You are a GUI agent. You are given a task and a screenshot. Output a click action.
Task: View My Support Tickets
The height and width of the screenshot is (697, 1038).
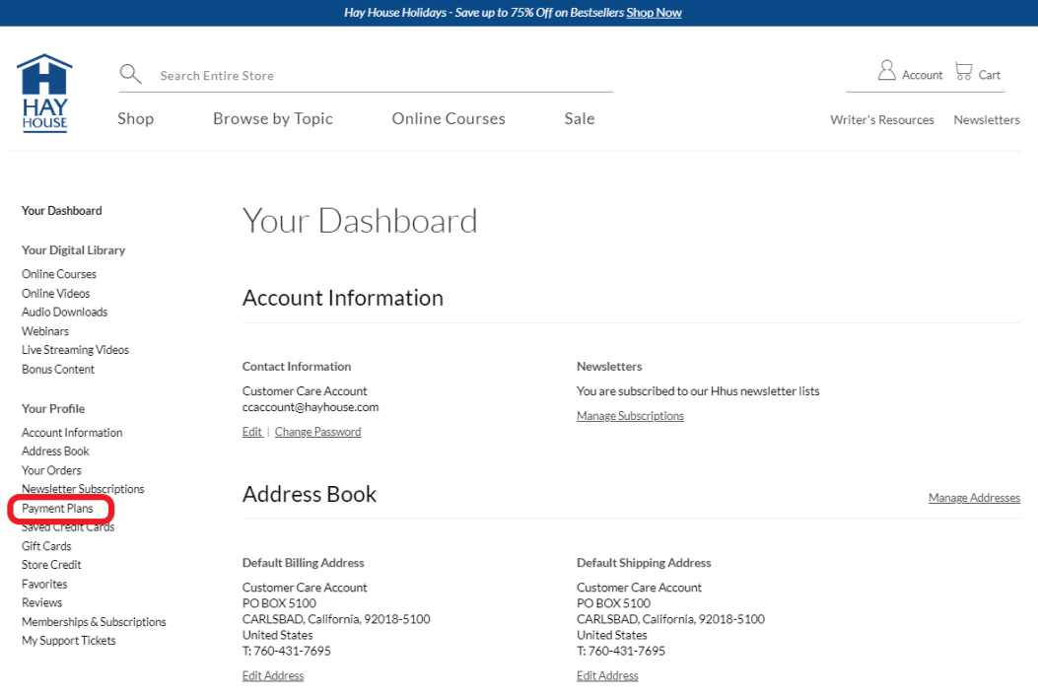pyautogui.click(x=69, y=641)
